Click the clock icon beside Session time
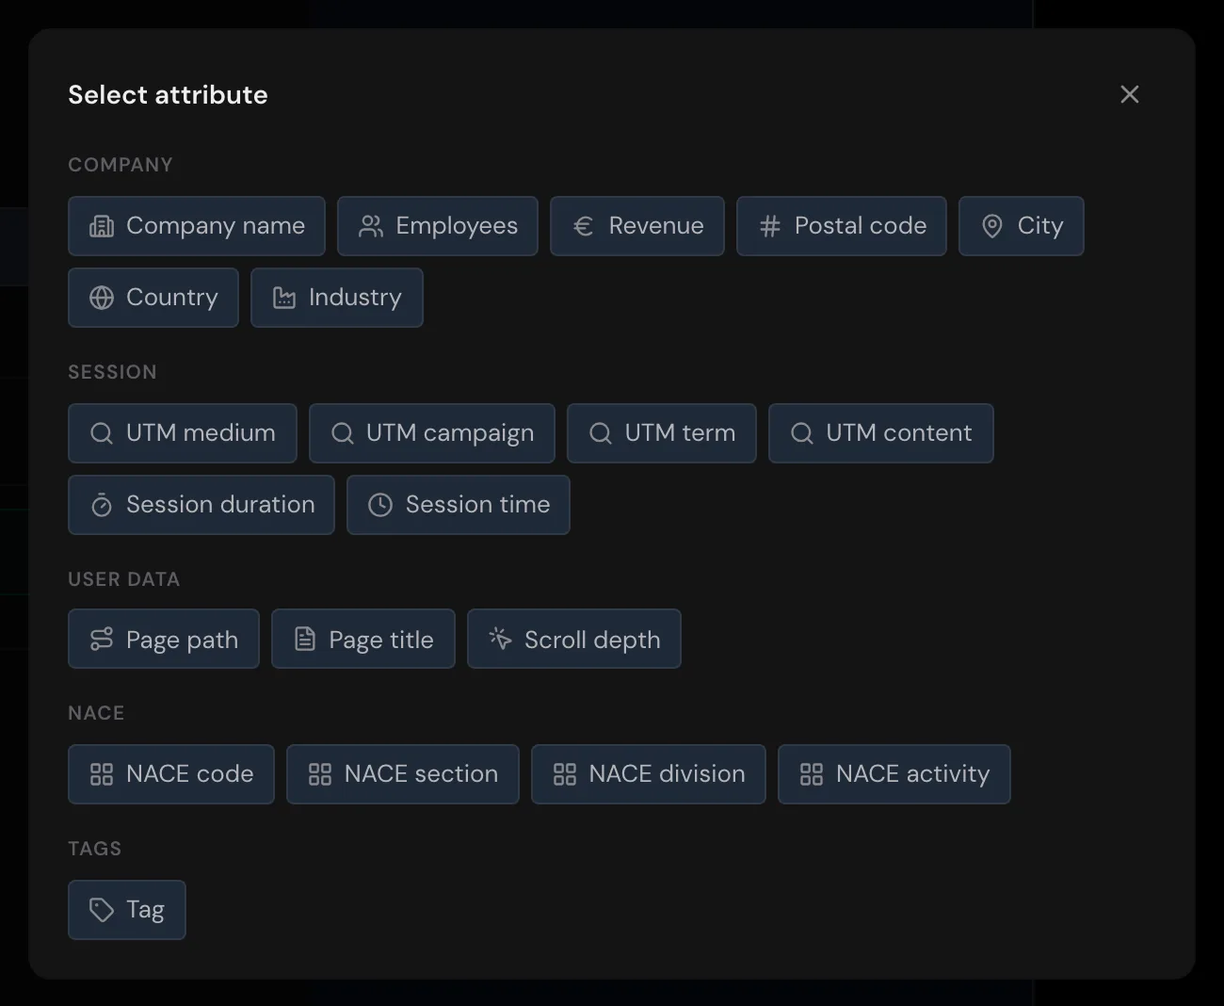This screenshot has width=1224, height=1006. [x=380, y=505]
